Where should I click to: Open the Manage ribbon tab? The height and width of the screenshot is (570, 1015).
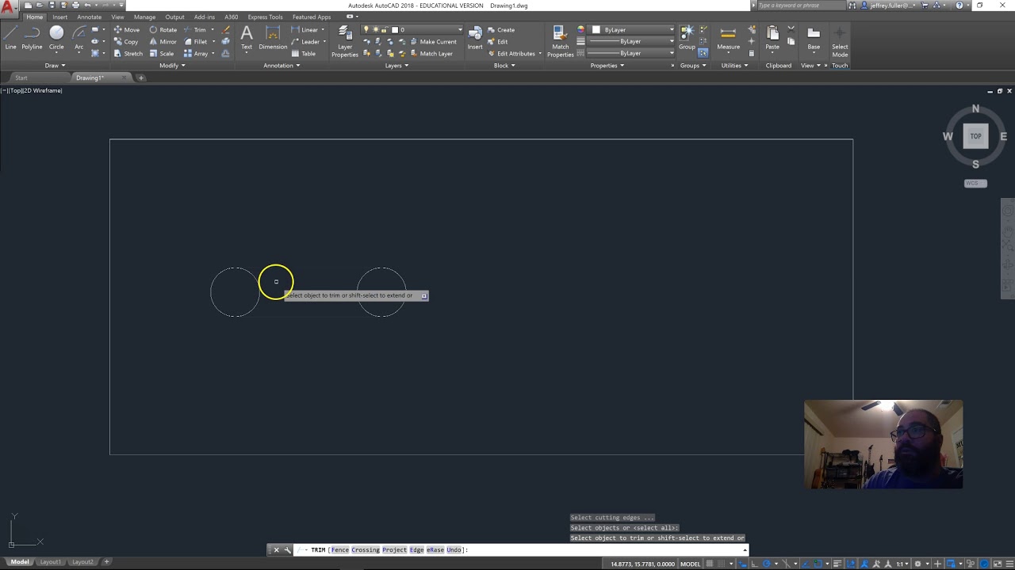(144, 17)
